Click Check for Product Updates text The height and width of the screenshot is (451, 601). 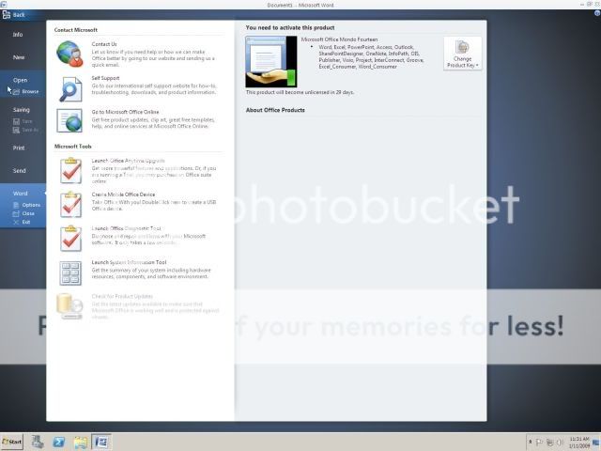(x=122, y=296)
